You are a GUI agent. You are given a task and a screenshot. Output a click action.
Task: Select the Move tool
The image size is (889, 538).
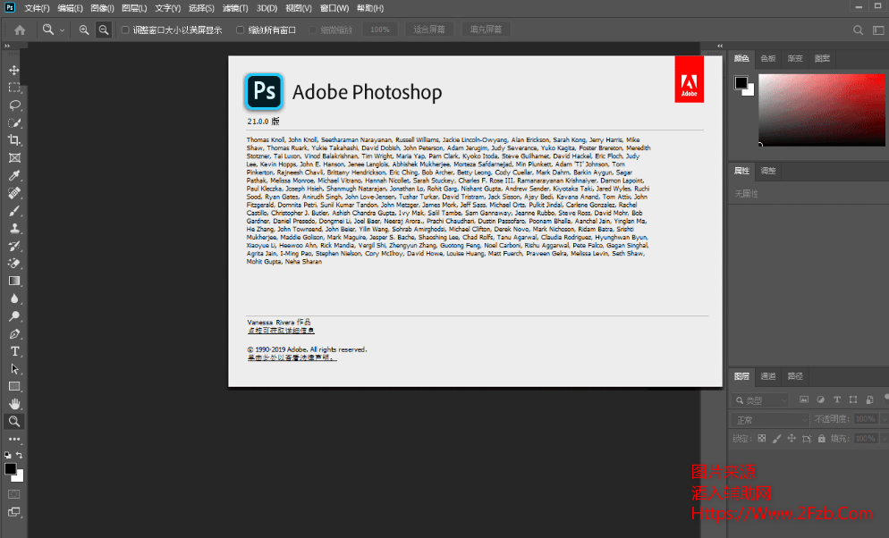coord(14,70)
